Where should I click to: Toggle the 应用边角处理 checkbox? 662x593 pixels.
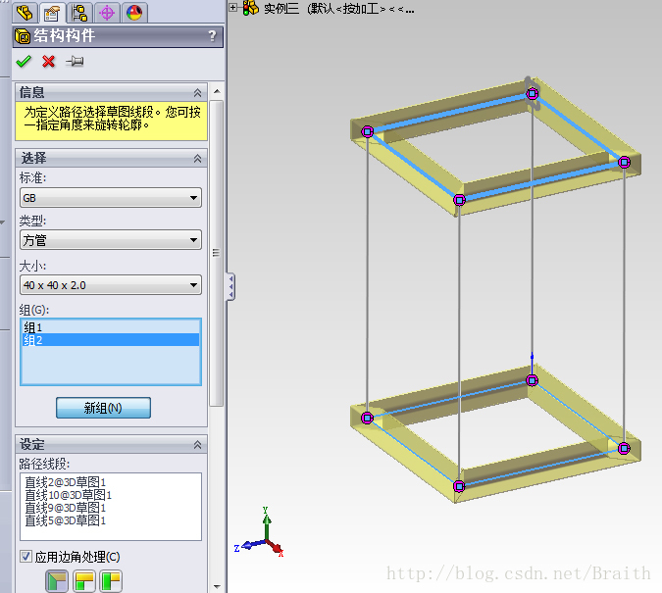click(25, 556)
